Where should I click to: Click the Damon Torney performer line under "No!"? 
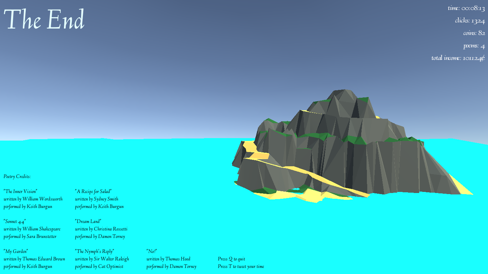coord(171,267)
